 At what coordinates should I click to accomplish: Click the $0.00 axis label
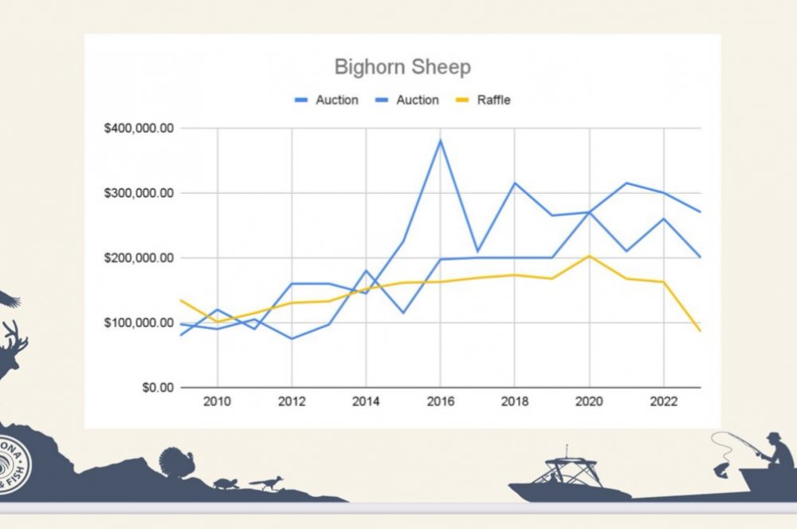[158, 388]
